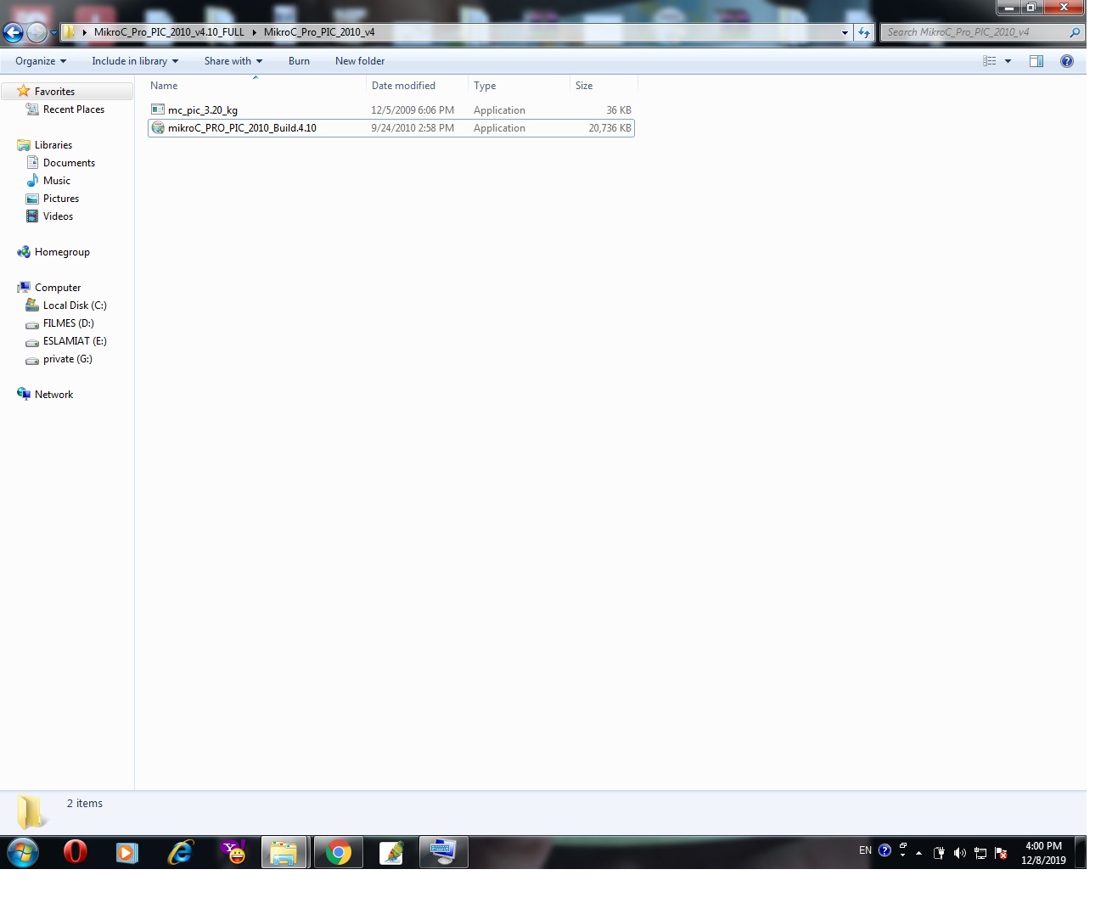Open on-screen keyboard taskbar icon
The image size is (1112, 903).
tap(443, 852)
